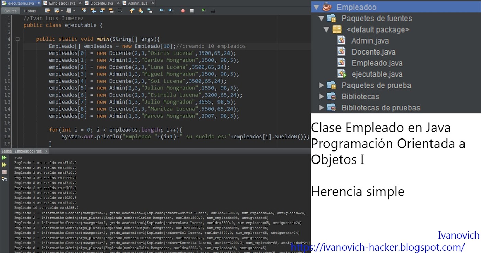The width and height of the screenshot is (481, 253).
Task: Toggle a bookmark on the current line
Action: pyautogui.click(x=149, y=11)
